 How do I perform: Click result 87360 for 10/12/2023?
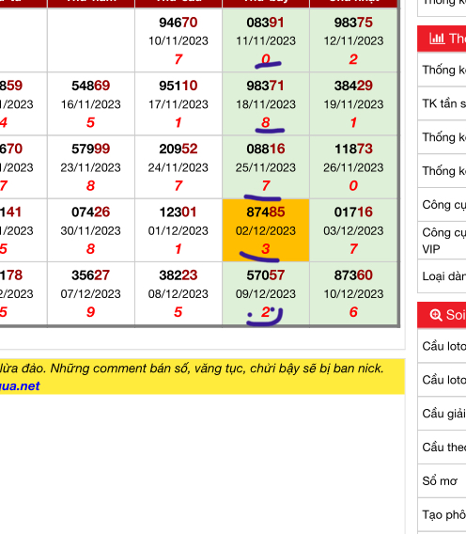click(x=353, y=275)
